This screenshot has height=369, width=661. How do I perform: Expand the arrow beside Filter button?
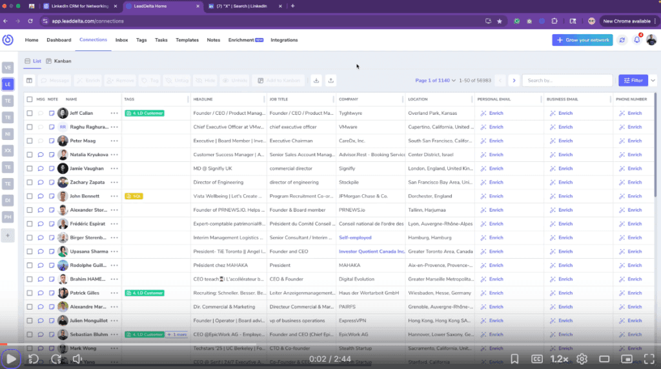(x=653, y=81)
